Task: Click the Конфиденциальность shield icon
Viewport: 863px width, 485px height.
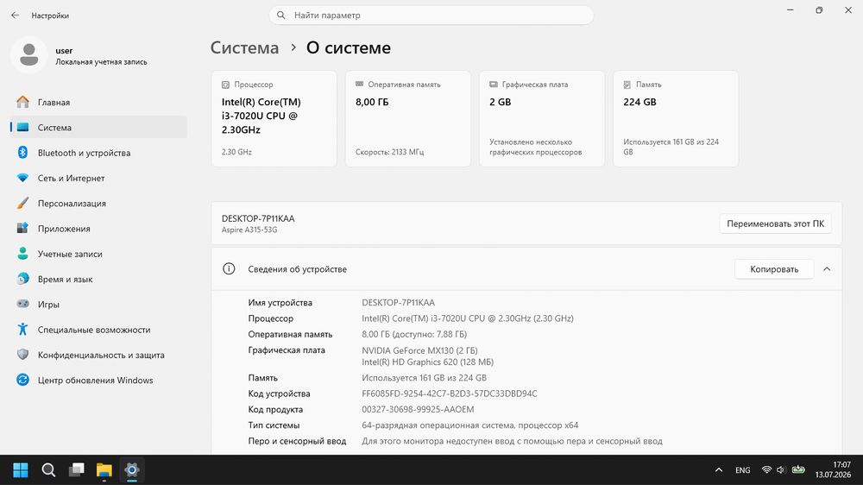Action: tap(22, 355)
